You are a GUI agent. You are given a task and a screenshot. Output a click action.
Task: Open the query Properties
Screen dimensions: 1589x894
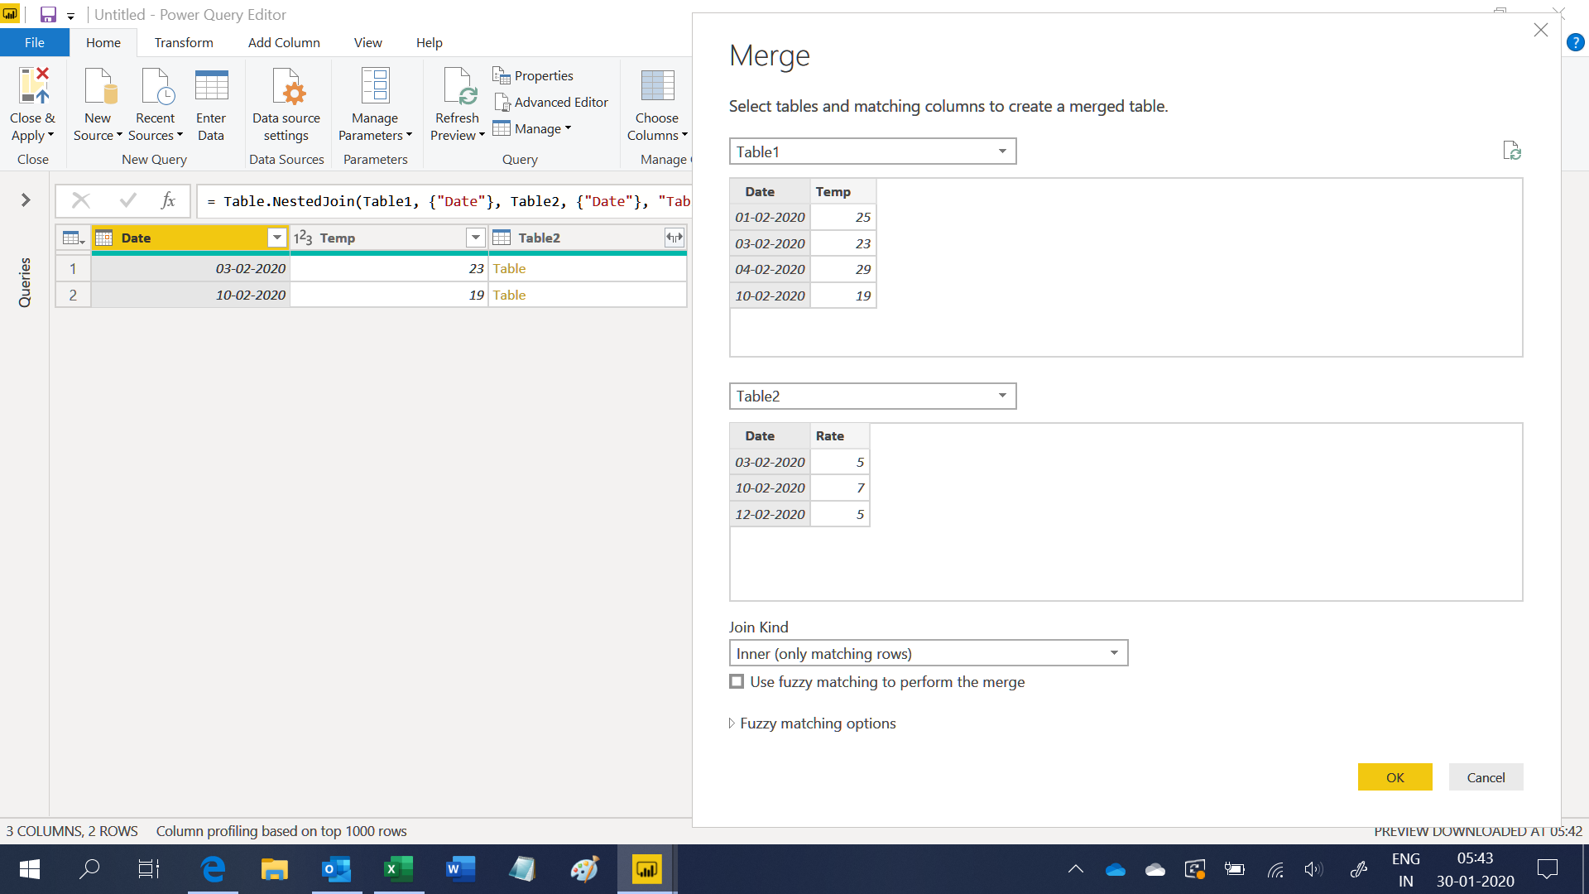coord(533,75)
